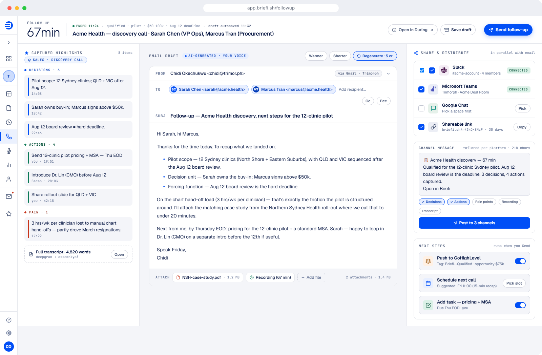Screen dimensions: 542x355
Task: Deselect the Decisions chip in channel message
Action: coord(432,202)
